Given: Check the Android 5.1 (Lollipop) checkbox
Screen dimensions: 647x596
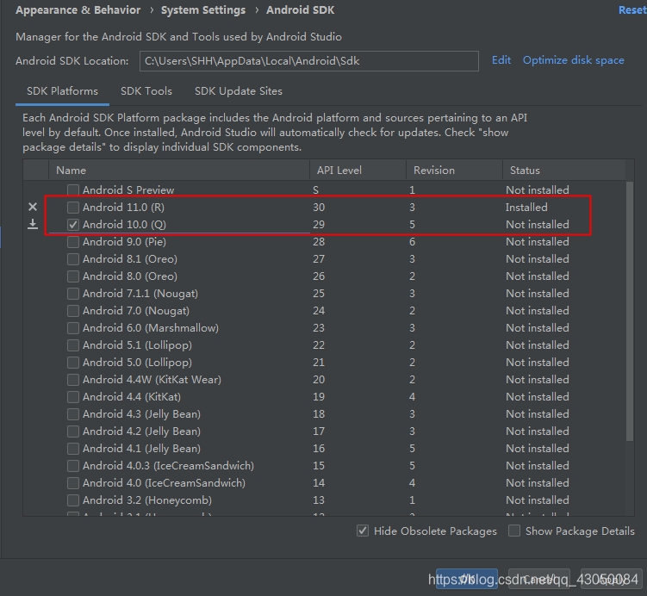Looking at the screenshot, I should click(73, 345).
